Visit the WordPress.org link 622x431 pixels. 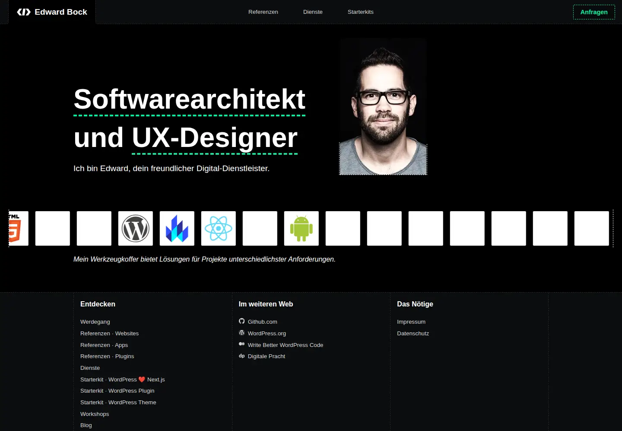pyautogui.click(x=267, y=334)
